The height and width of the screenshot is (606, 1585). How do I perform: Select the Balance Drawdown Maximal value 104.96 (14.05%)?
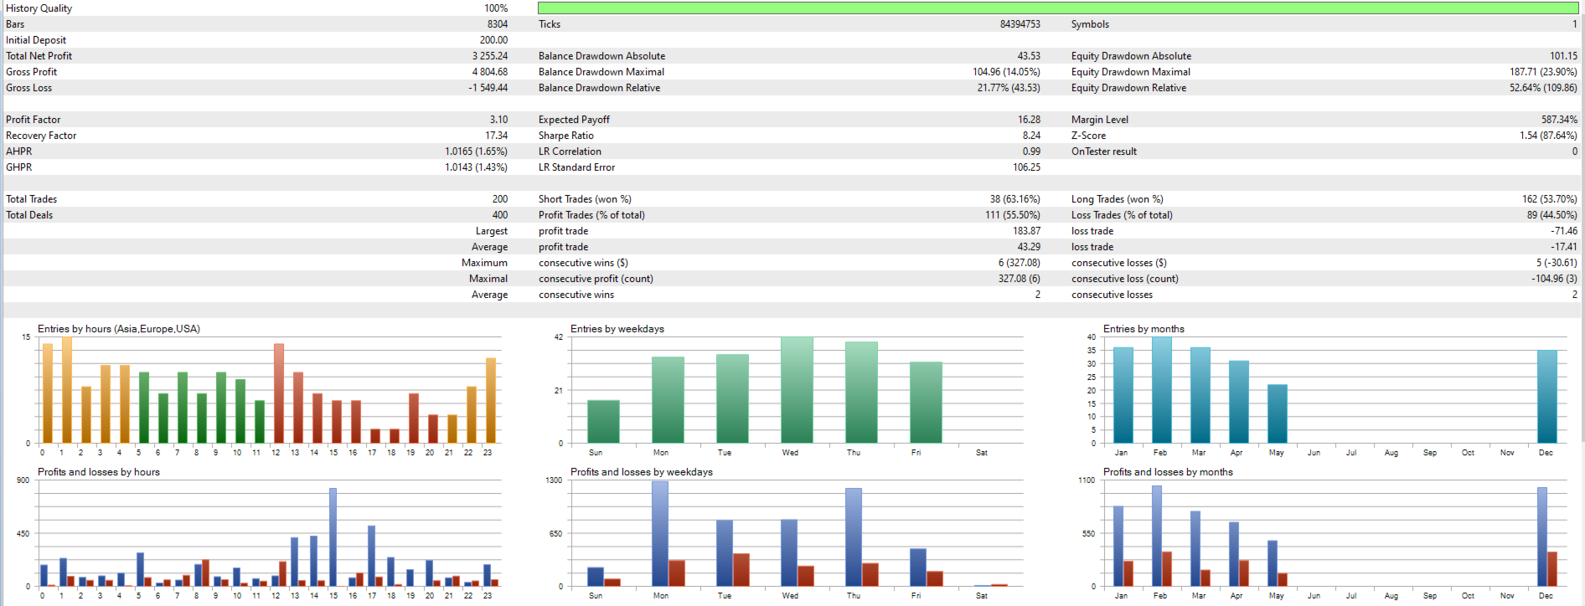click(x=1006, y=72)
